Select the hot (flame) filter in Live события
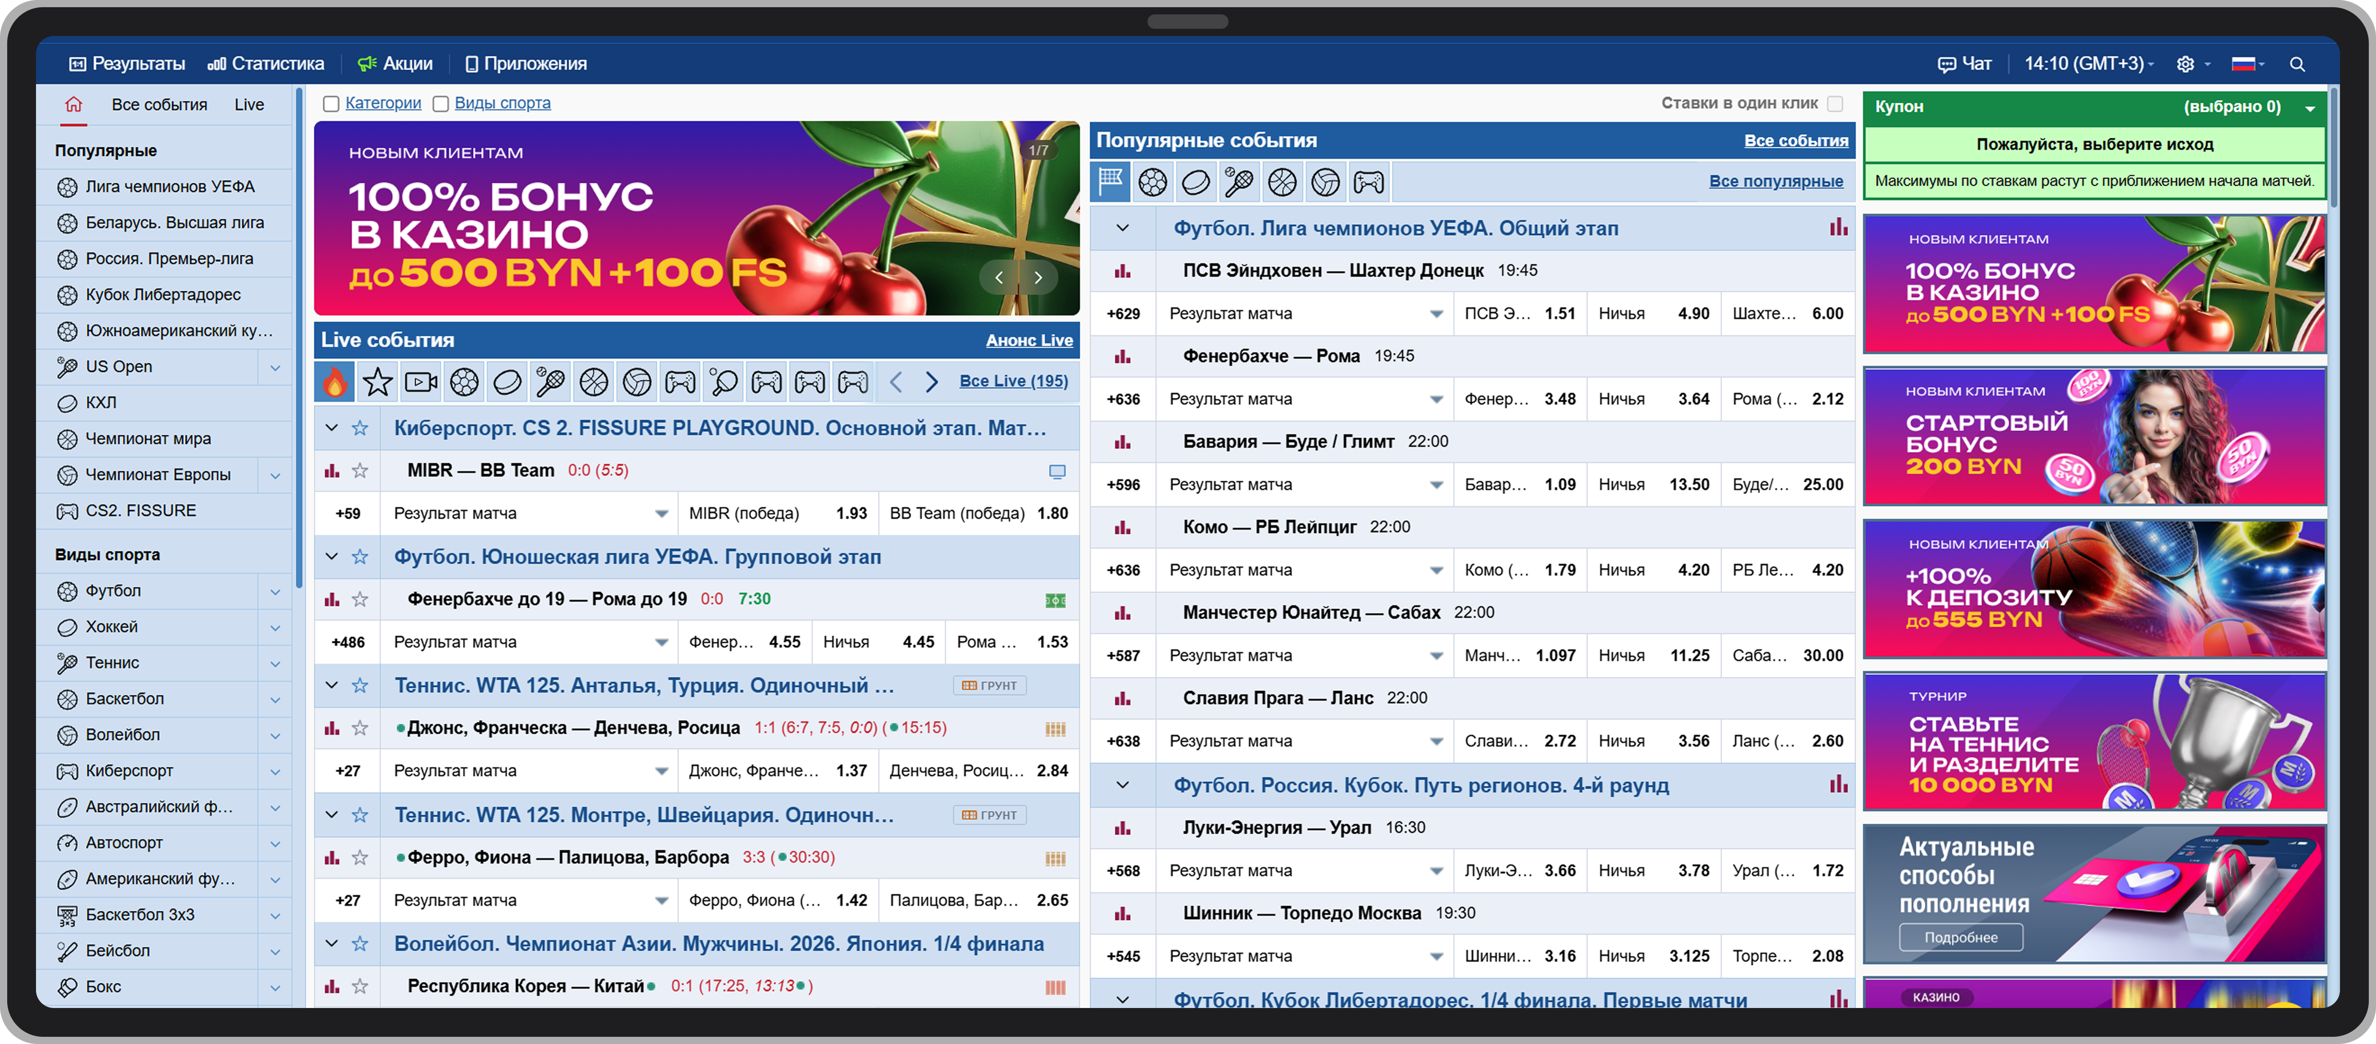2376x1044 pixels. coord(335,381)
